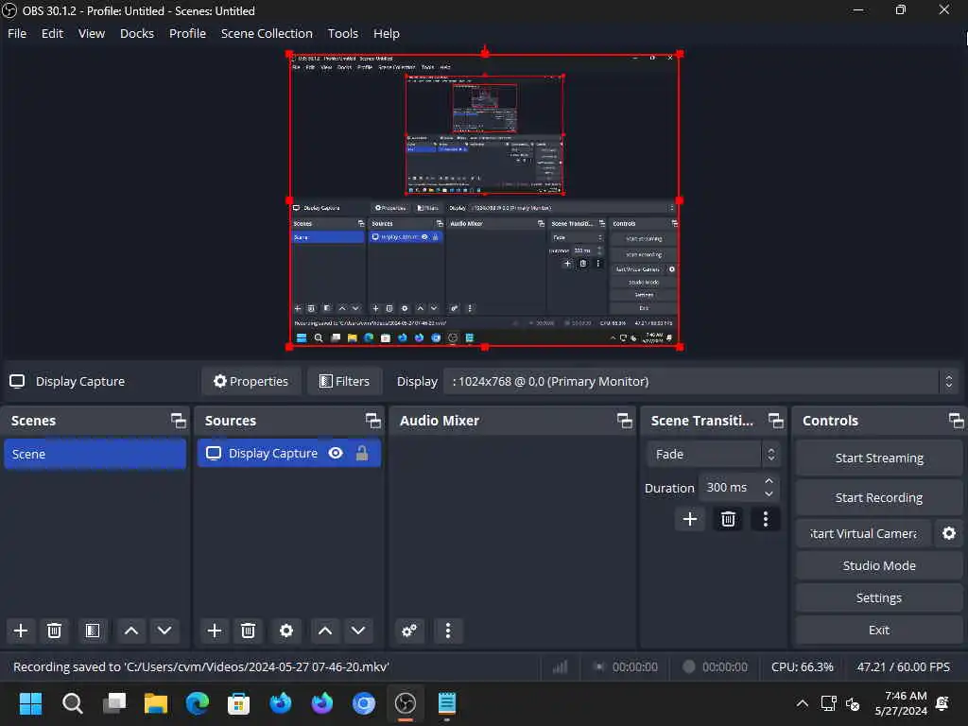The image size is (968, 726).
Task: Remove selected scene using the Scenes trash icon
Action: (54, 631)
